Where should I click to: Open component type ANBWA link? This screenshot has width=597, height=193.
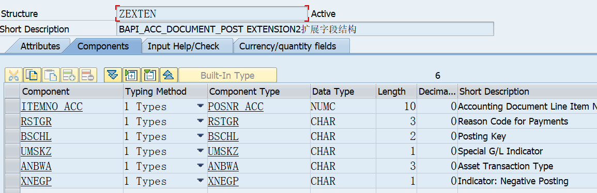pyautogui.click(x=223, y=166)
